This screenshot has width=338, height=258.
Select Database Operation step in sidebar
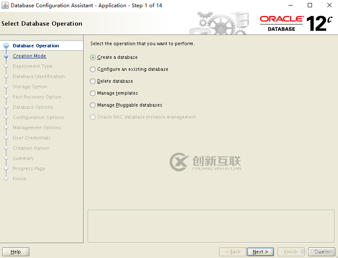[36, 46]
